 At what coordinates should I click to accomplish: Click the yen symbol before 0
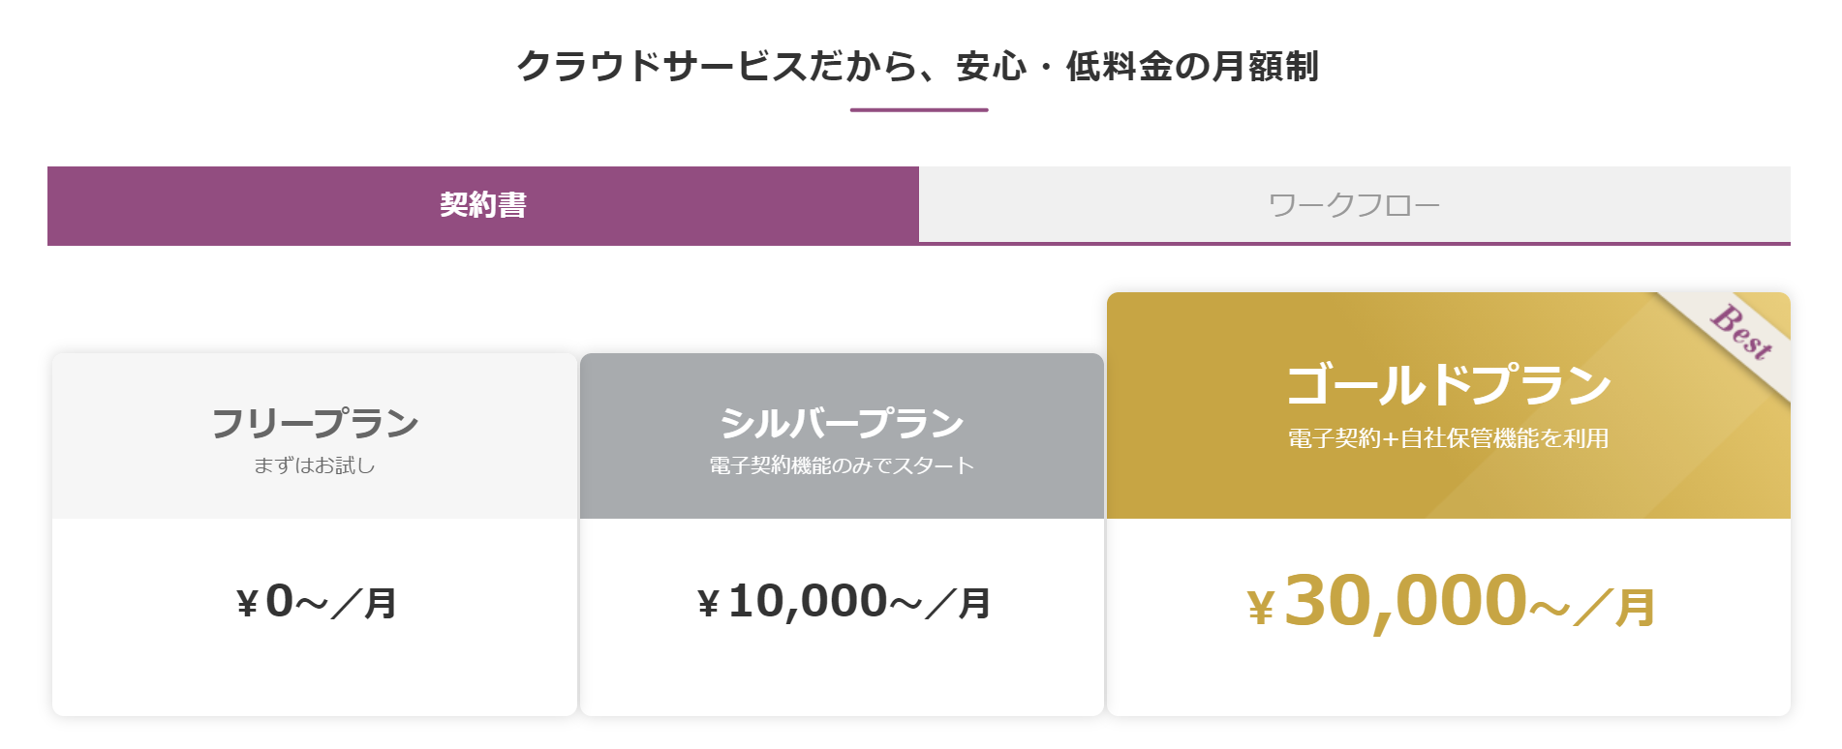coord(247,605)
